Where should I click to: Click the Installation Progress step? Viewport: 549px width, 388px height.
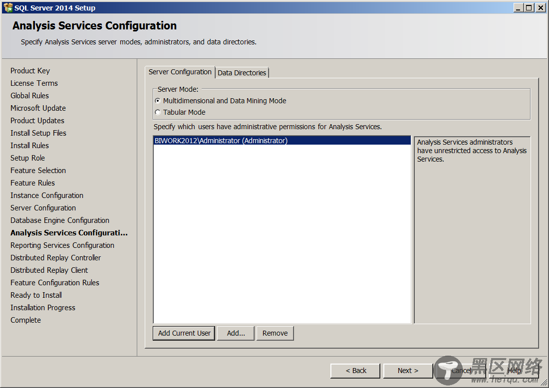coord(43,308)
